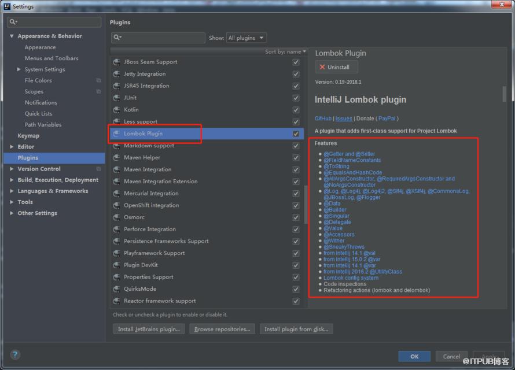Go to Path Variables settings
The width and height of the screenshot is (515, 370).
point(43,125)
